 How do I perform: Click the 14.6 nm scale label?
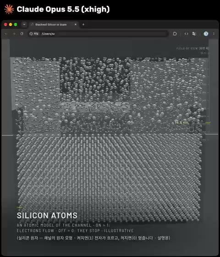[x=181, y=123]
